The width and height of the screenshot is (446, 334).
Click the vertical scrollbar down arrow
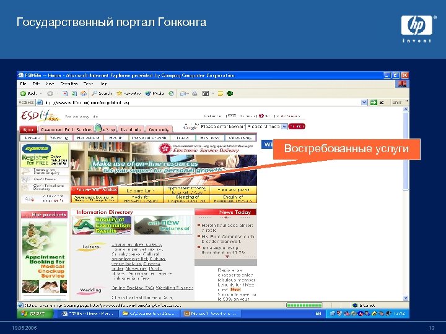(406, 298)
